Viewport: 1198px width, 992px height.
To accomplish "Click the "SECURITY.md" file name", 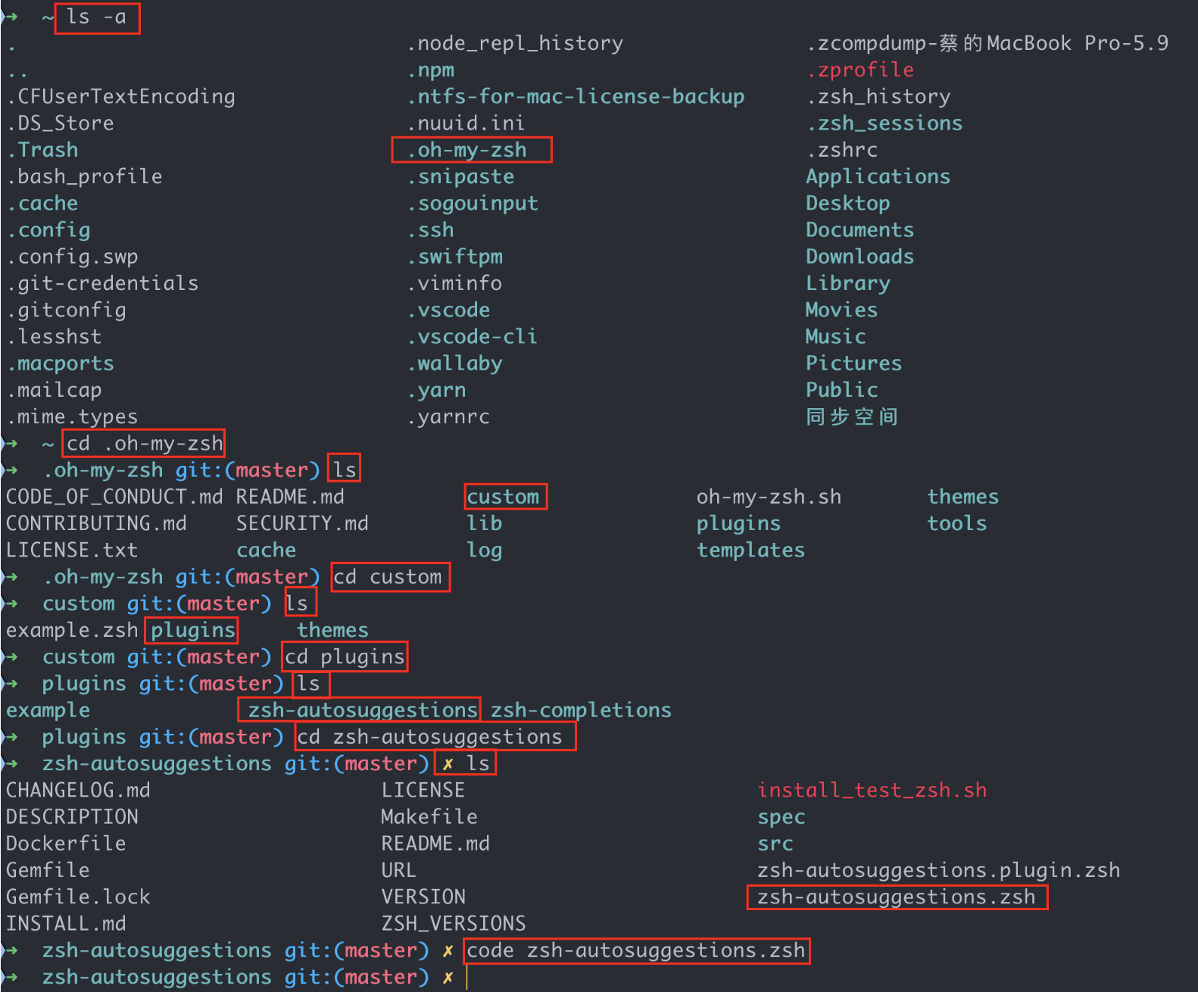I will pos(303,523).
